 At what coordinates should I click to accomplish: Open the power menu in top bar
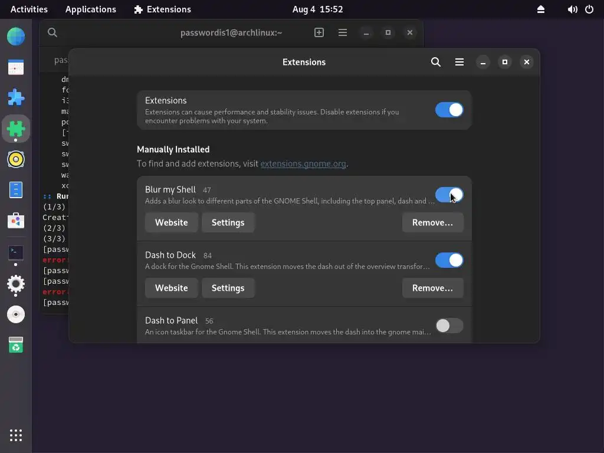click(x=589, y=9)
